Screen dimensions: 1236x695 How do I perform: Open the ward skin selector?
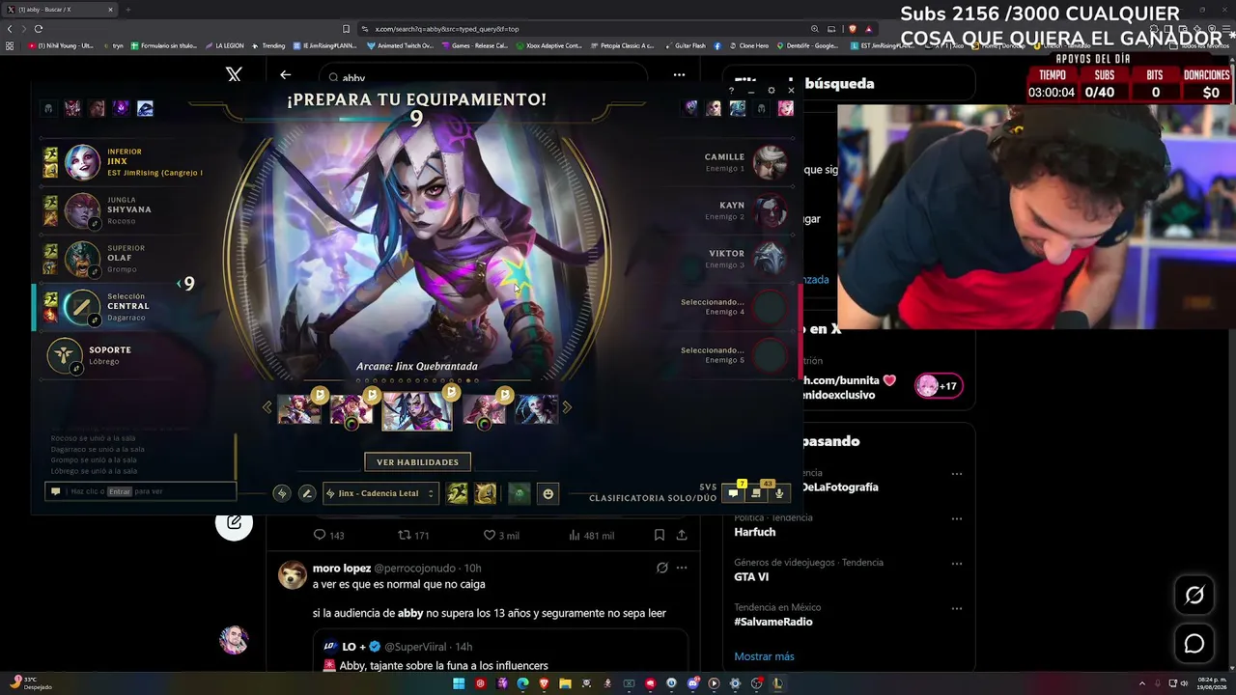[520, 493]
